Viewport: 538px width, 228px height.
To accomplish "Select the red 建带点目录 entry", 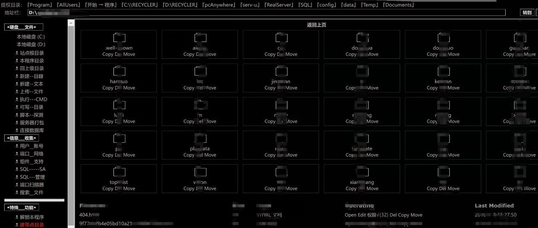I will 32,225.
